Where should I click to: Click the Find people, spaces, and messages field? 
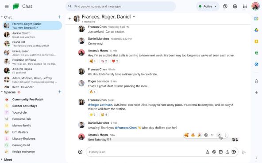tap(120, 6)
